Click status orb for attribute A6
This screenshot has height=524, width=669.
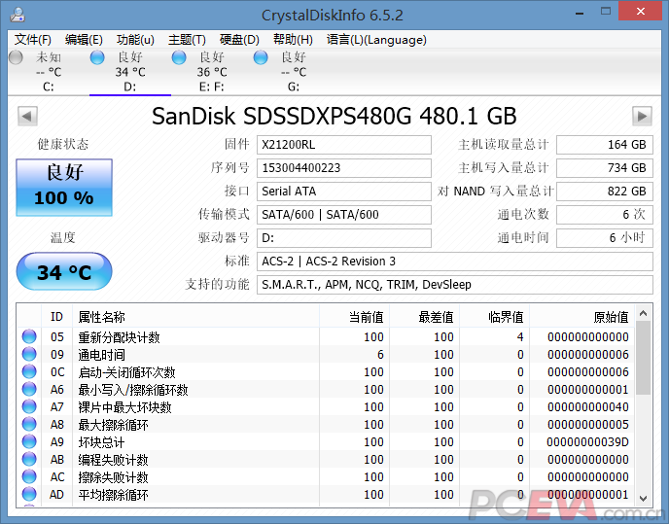point(29,389)
